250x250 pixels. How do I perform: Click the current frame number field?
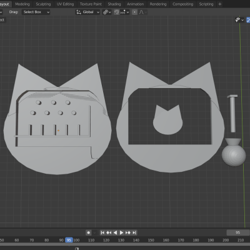coord(238,232)
